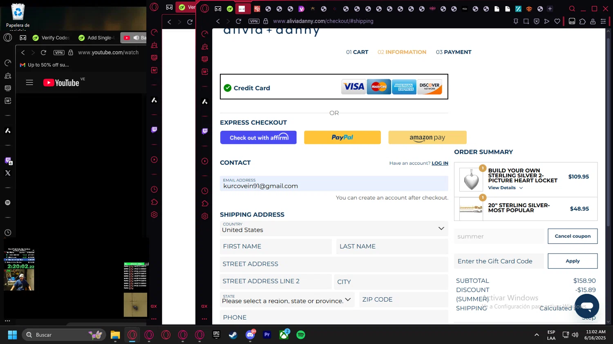Open YouTube hamburger guide menu
The width and height of the screenshot is (613, 344).
[29, 82]
